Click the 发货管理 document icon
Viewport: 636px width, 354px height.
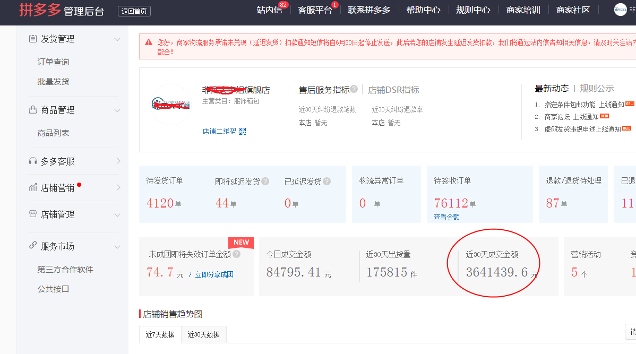[x=33, y=39]
